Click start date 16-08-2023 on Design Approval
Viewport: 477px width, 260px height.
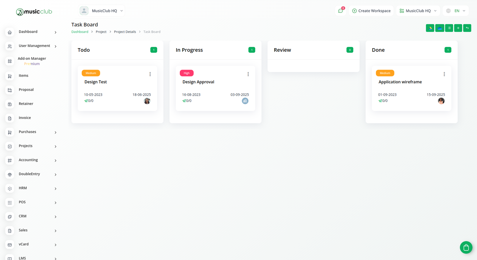tap(191, 95)
